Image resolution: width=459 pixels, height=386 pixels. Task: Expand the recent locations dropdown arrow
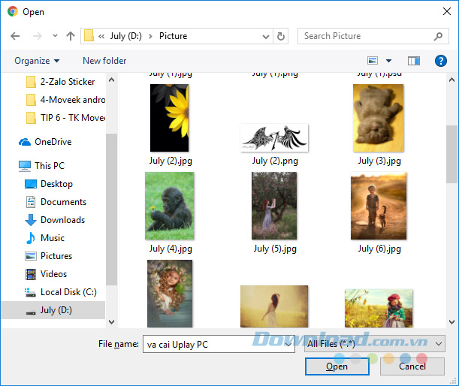pos(55,36)
